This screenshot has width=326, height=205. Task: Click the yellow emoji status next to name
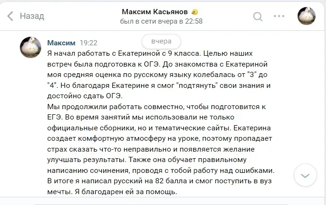(x=195, y=12)
